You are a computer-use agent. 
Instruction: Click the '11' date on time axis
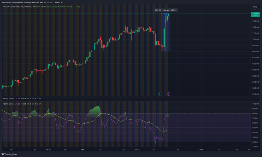237,150
